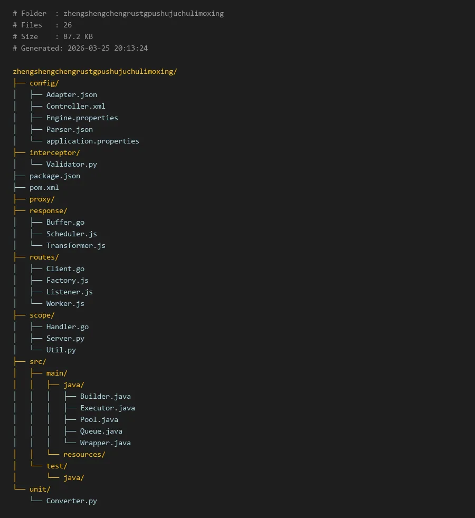Viewport: 475px width, 518px height.
Task: Click the Wrapper.java entry
Action: 105,443
